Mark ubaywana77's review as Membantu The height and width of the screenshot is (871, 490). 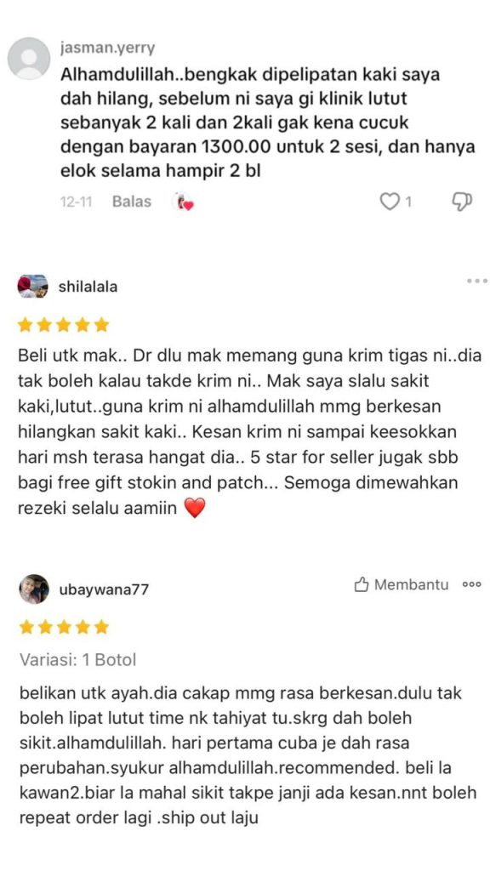pos(402,584)
